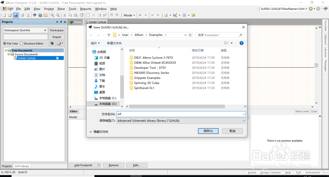The image size is (329, 177).
Task: Open the Mode dropdown in toolbar
Action: [129, 15]
